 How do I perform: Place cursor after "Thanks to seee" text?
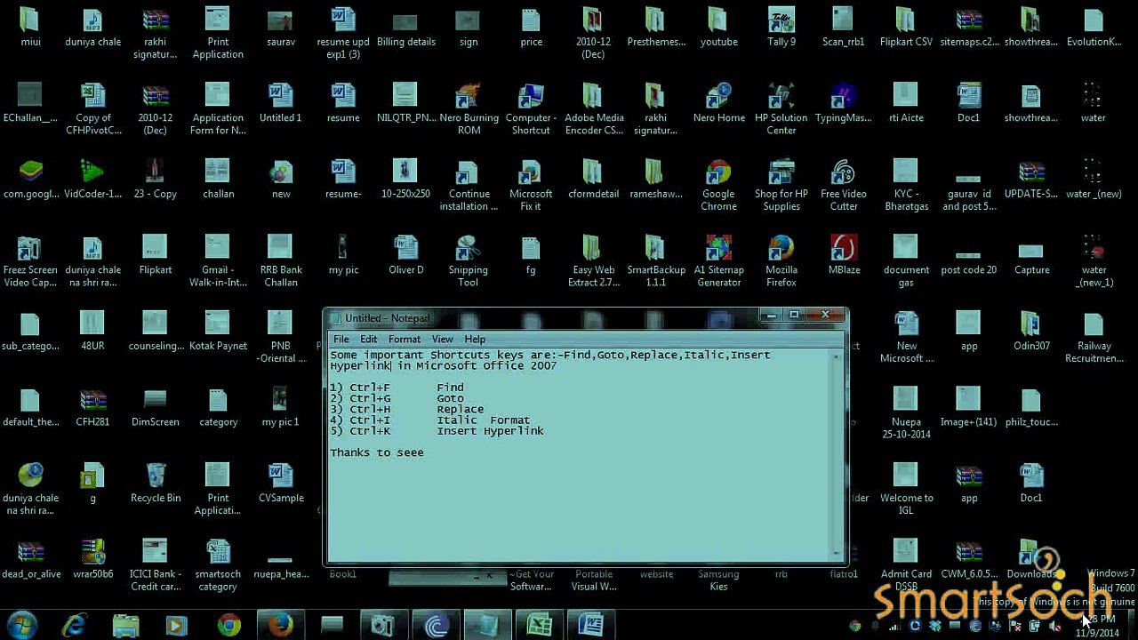426,452
